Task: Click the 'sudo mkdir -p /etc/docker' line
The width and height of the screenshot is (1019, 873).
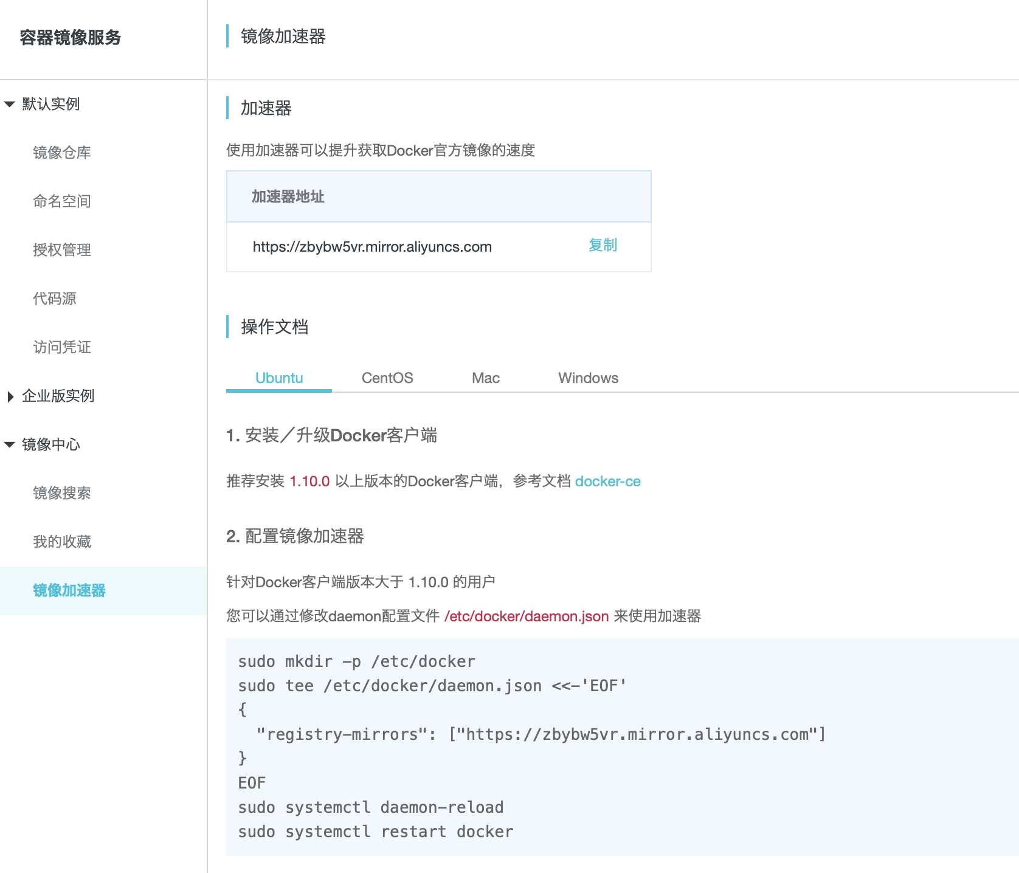Action: click(357, 661)
